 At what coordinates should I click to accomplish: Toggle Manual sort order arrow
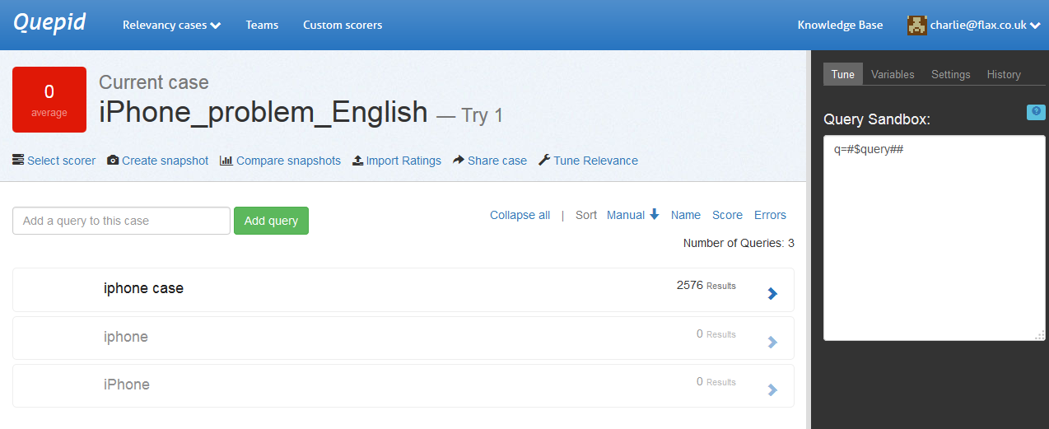tap(655, 215)
